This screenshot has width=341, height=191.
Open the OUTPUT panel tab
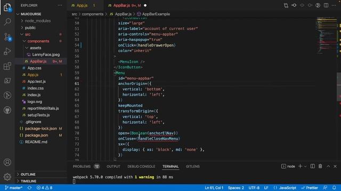(113, 166)
